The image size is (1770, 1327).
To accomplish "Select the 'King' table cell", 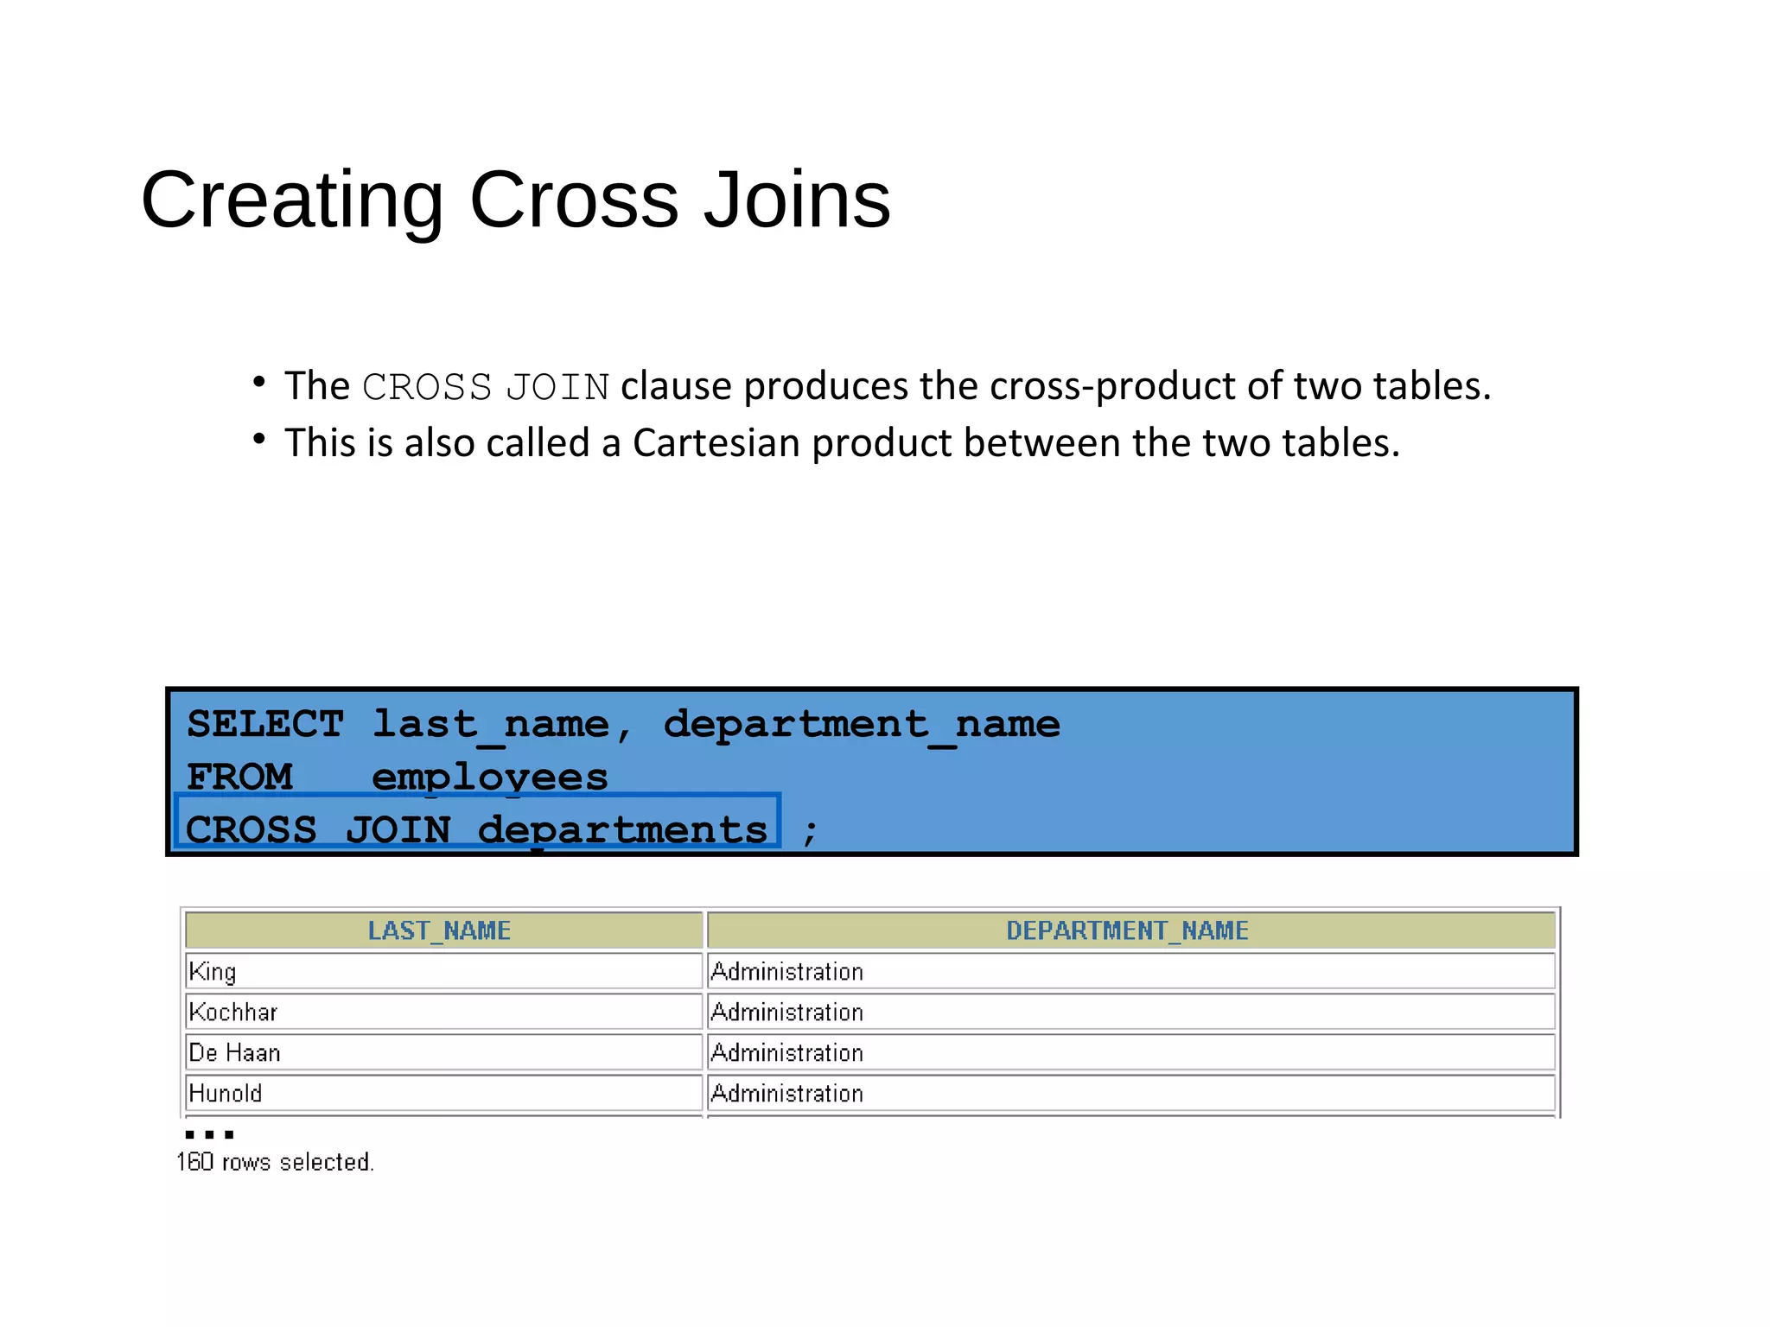I will [443, 971].
